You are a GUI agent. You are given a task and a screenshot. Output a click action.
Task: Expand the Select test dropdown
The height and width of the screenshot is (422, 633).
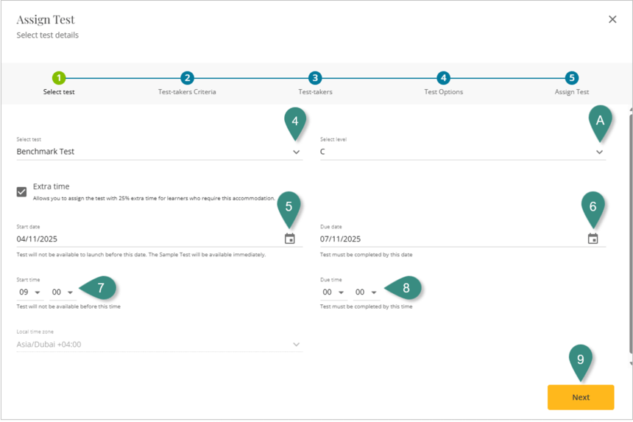click(x=297, y=152)
